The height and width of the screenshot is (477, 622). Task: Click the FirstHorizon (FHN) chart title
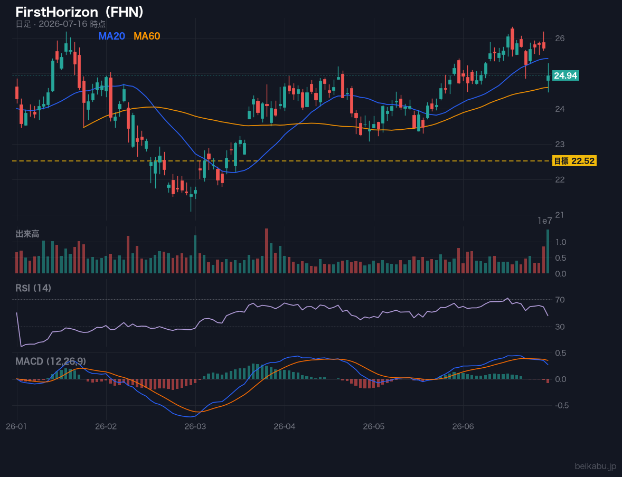point(79,12)
